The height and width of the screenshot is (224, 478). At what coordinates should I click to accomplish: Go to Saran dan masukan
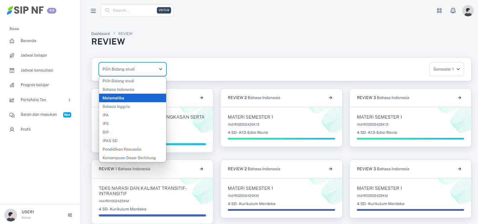[38, 114]
